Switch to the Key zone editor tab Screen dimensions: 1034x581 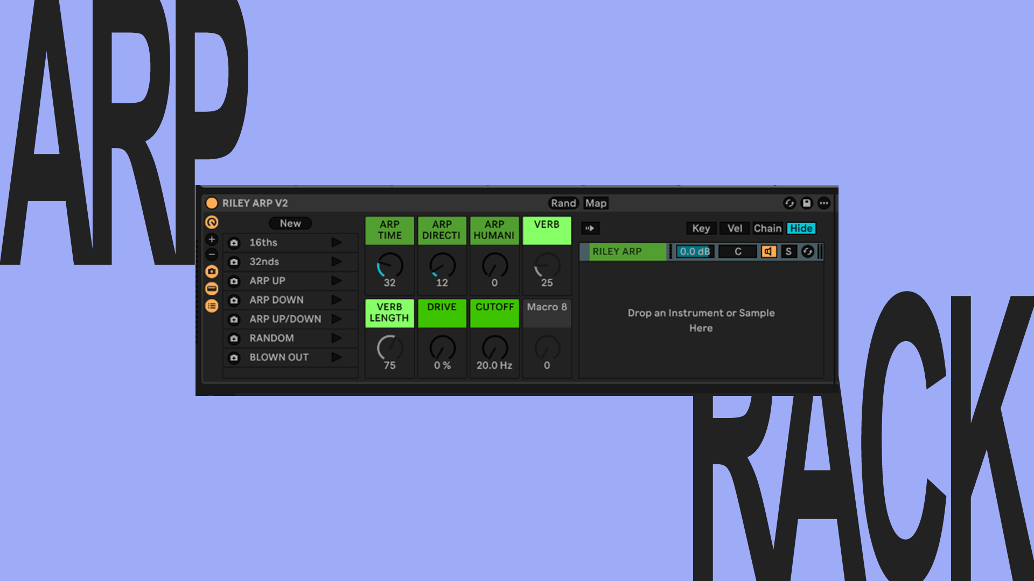coord(701,228)
